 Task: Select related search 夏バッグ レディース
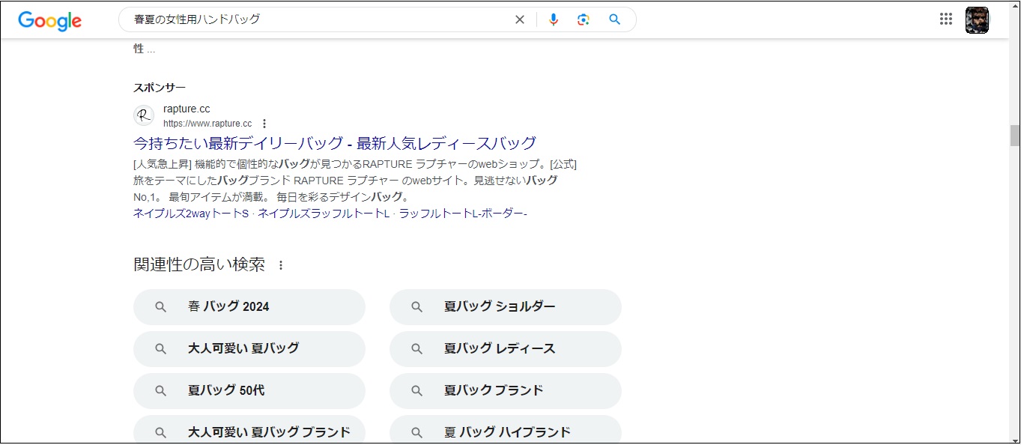(506, 348)
